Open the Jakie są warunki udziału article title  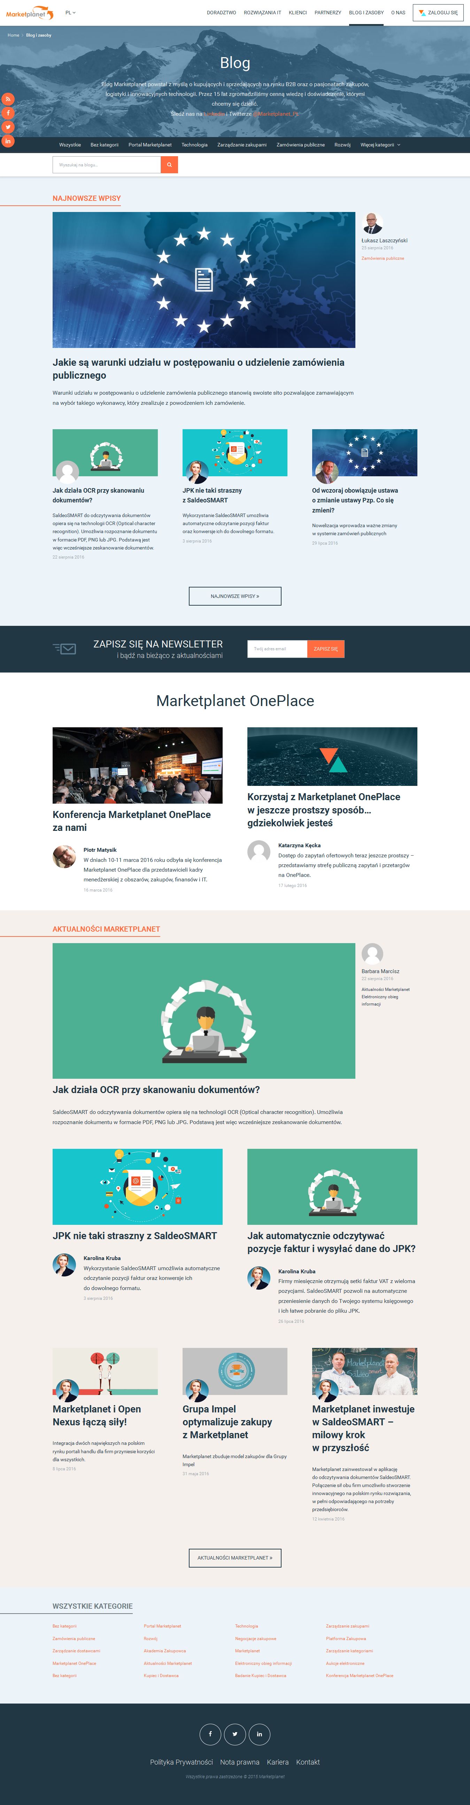pyautogui.click(x=198, y=369)
